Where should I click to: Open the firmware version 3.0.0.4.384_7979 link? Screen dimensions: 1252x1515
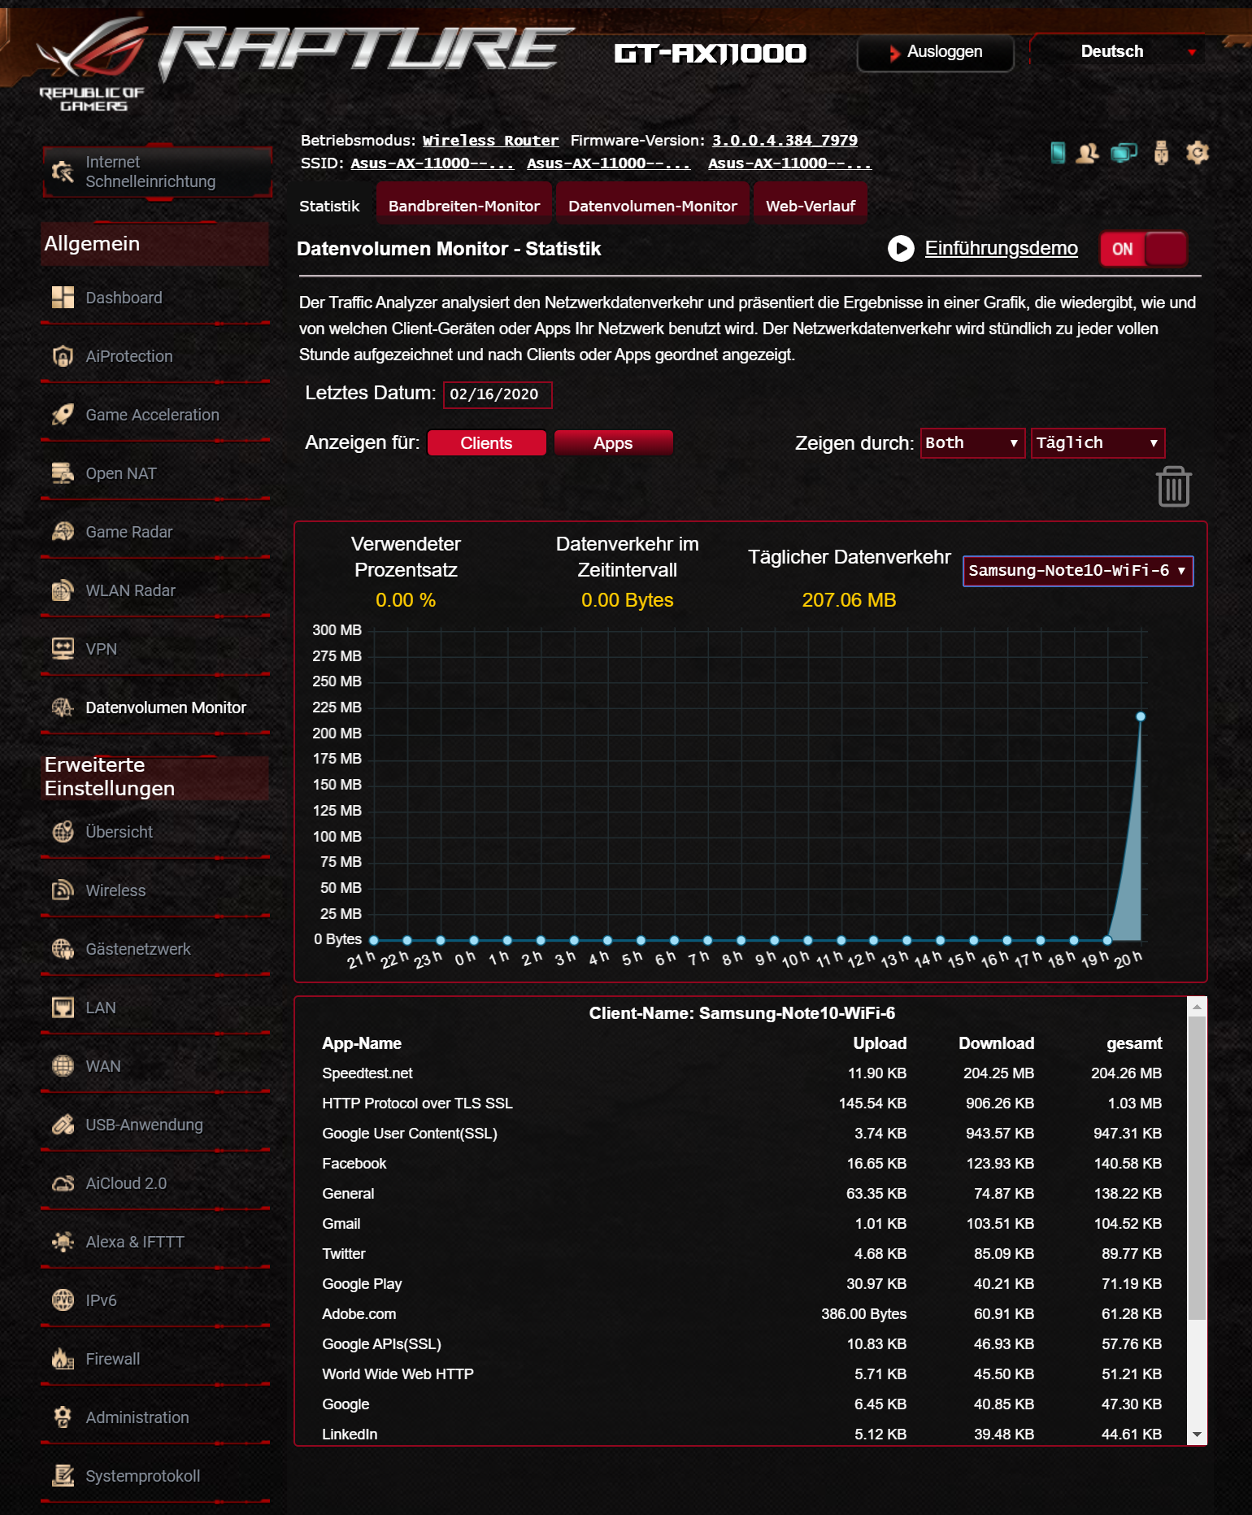(785, 141)
